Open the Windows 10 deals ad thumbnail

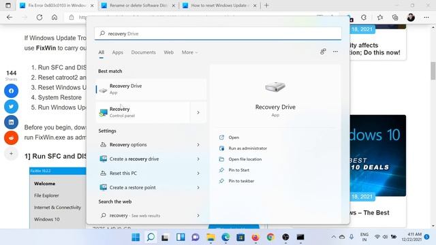[x=377, y=156]
